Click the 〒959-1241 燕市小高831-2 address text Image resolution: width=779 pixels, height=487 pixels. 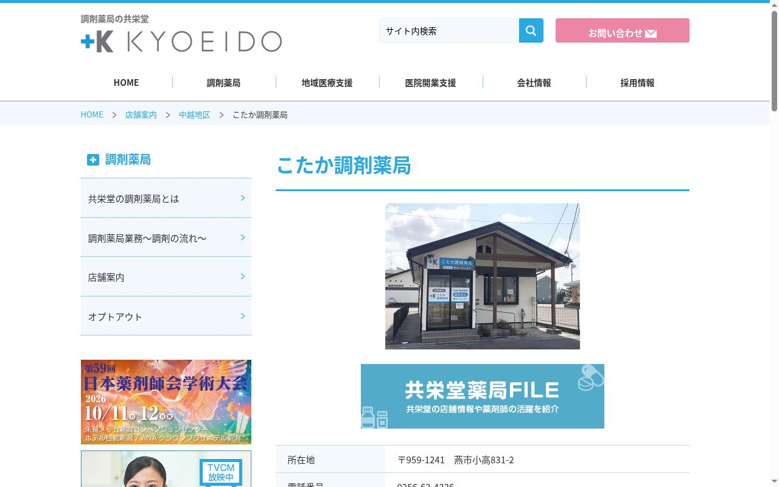[x=456, y=460]
